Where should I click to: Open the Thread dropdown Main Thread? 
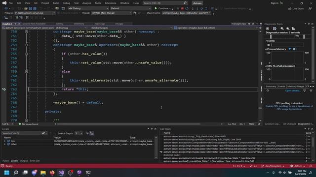pos(111,13)
